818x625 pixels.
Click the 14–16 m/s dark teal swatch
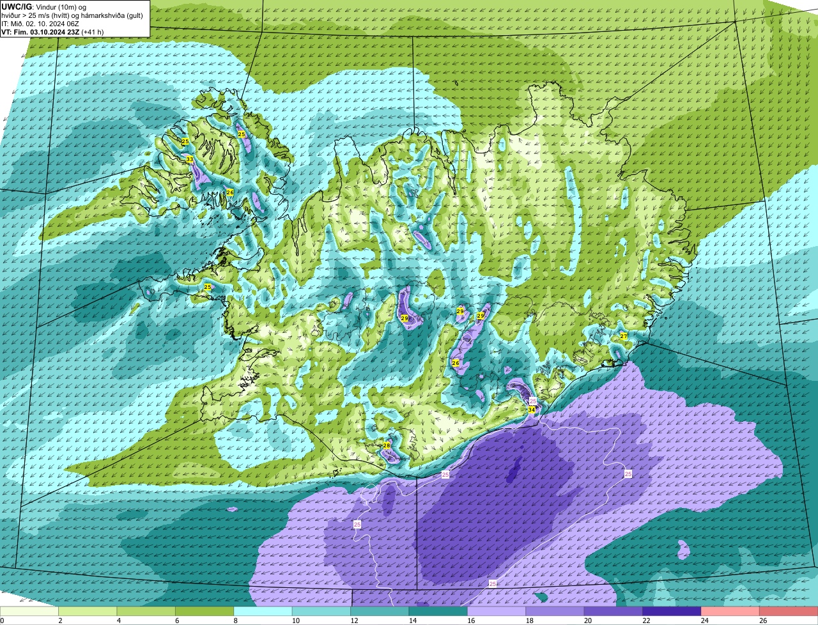coord(438,612)
